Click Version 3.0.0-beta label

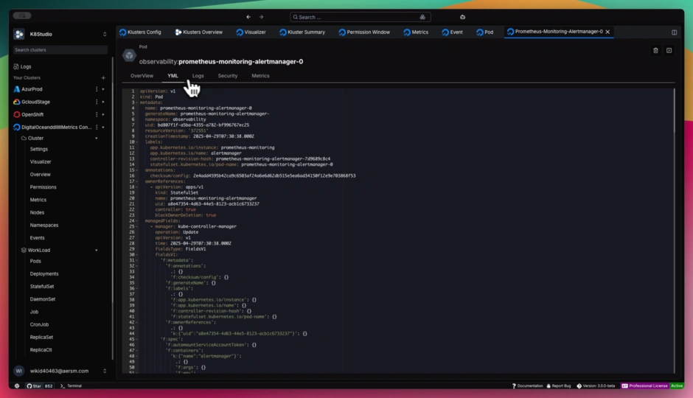[x=596, y=386]
